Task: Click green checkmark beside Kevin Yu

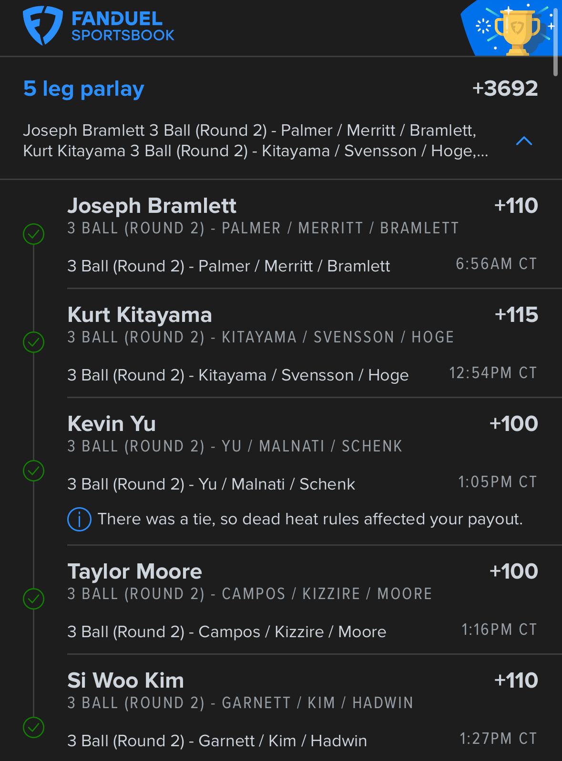Action: click(x=34, y=471)
